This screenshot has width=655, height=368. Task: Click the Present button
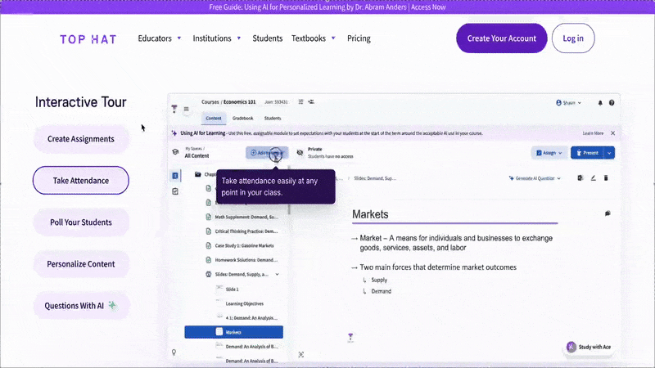(x=587, y=153)
